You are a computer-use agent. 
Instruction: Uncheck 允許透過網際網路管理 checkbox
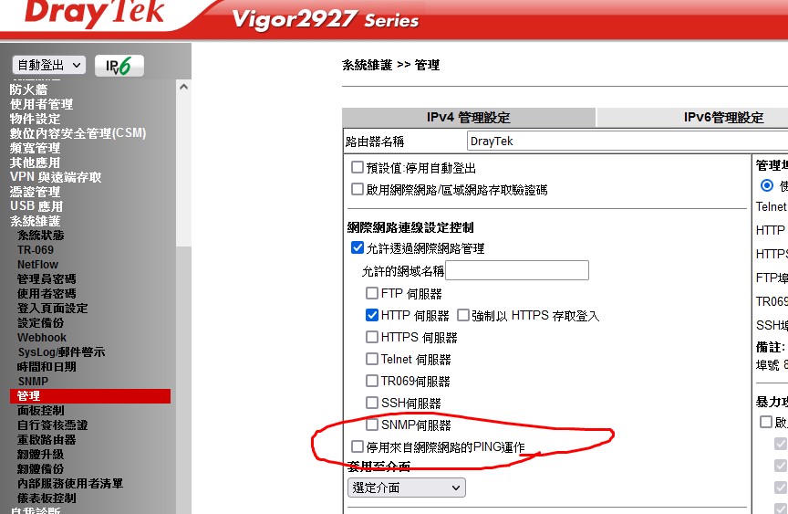[x=357, y=247]
